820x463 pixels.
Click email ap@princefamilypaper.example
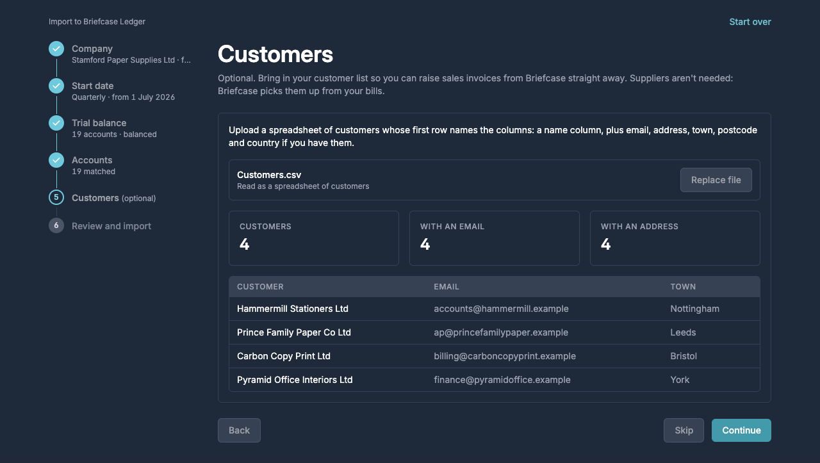[x=501, y=332]
